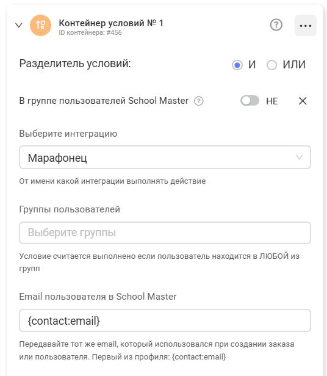This screenshot has width=327, height=376.
Task: Click the ID контейнера: #456 text
Action: [90, 32]
